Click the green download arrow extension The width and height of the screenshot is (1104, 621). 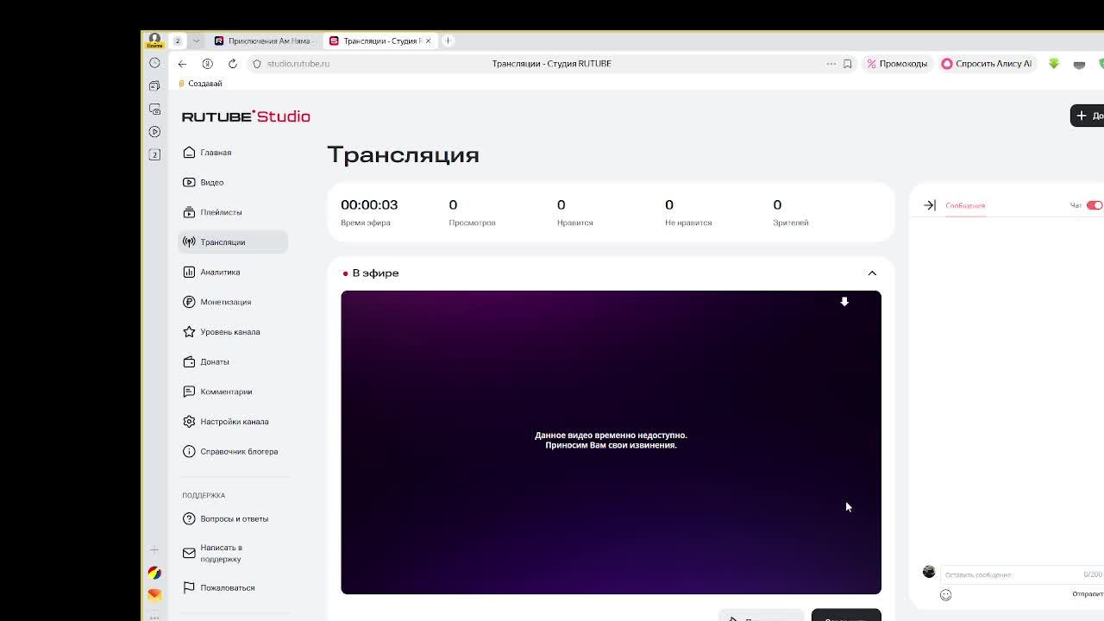[x=1054, y=64]
